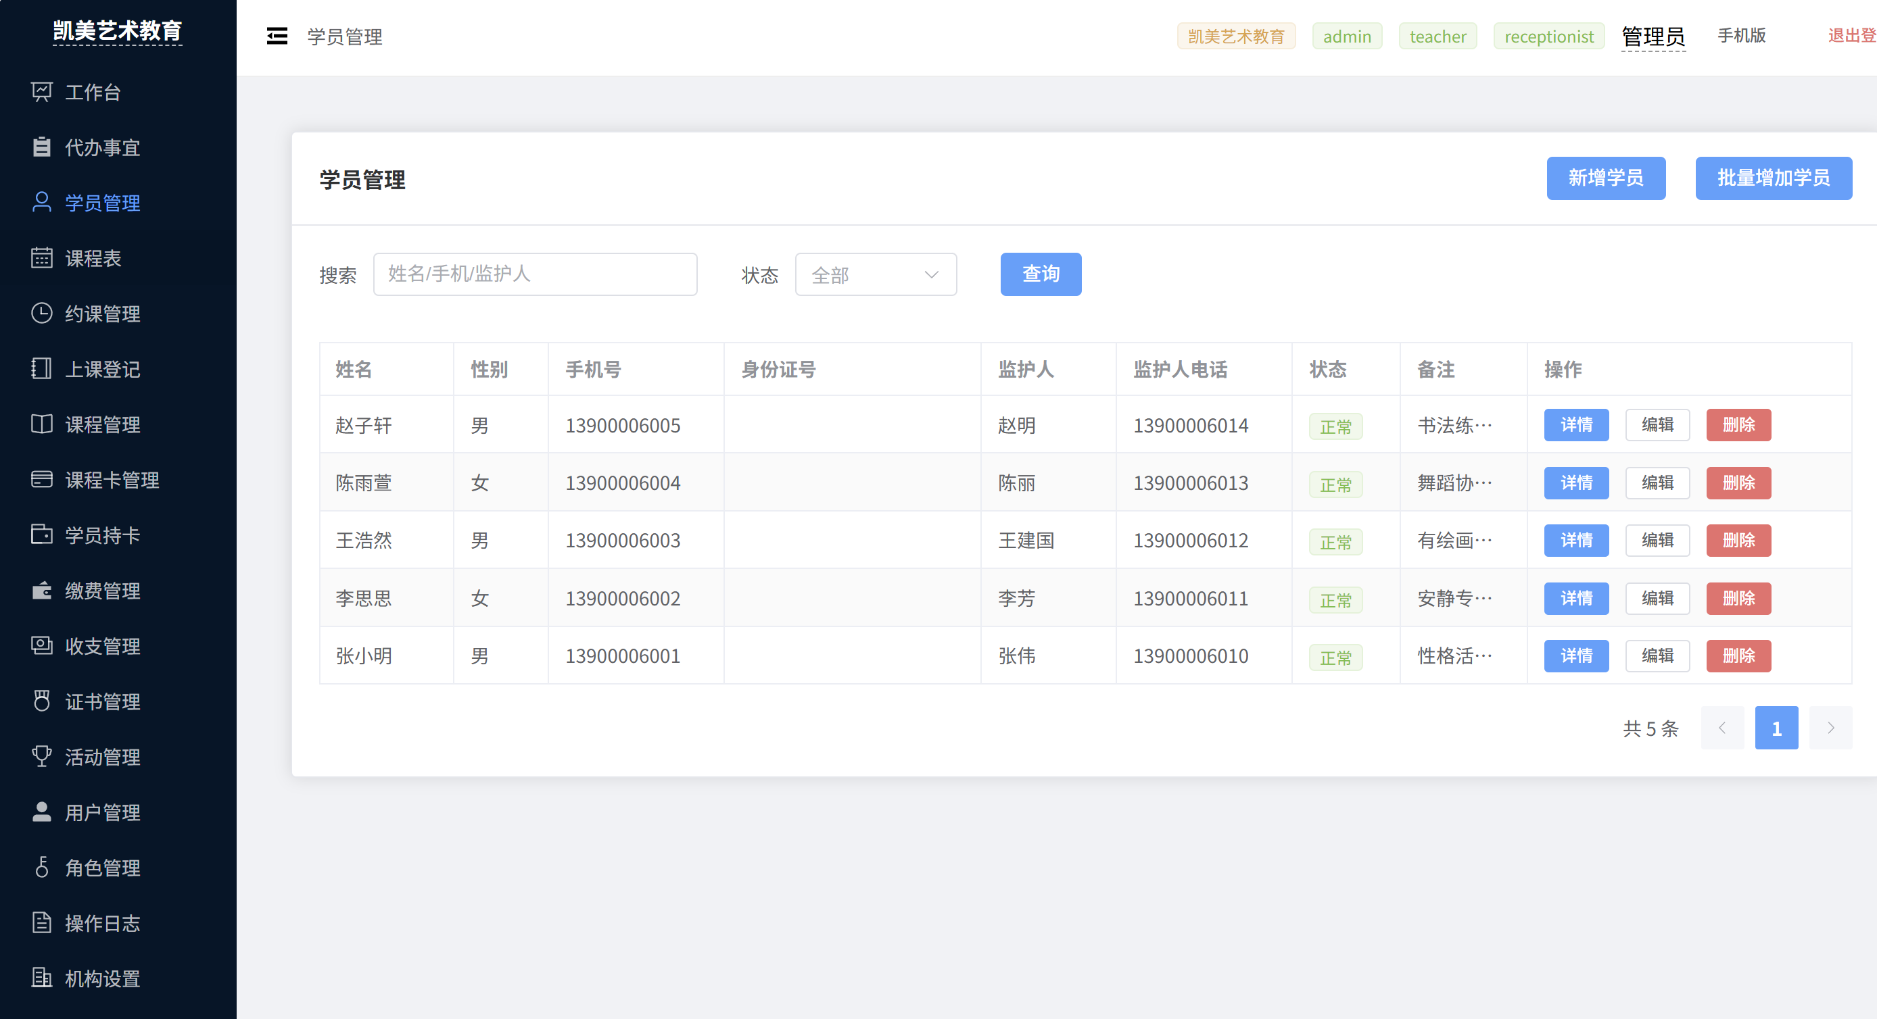Image resolution: width=1877 pixels, height=1019 pixels.
Task: Click the 角色管理 role icon
Action: point(41,867)
